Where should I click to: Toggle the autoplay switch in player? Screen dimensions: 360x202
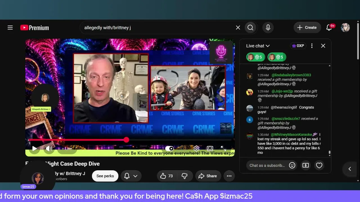click(169, 148)
